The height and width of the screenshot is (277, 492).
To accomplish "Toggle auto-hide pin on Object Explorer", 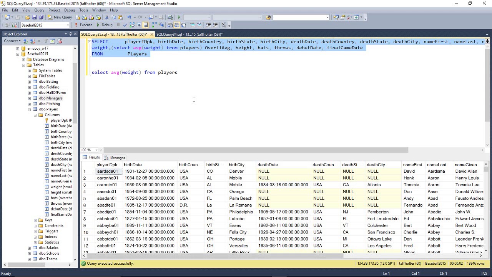I will pyautogui.click(x=70, y=34).
